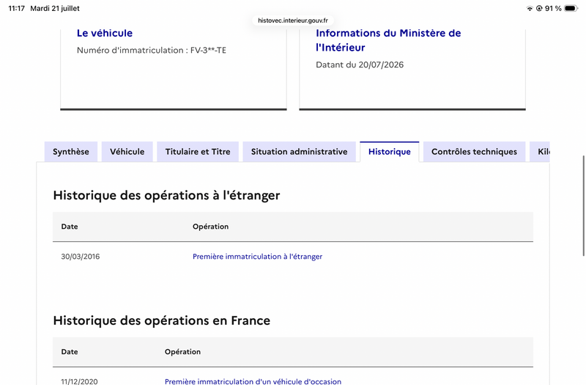The image size is (586, 385).
Task: Select the Situation administrative tab
Action: pyautogui.click(x=300, y=152)
